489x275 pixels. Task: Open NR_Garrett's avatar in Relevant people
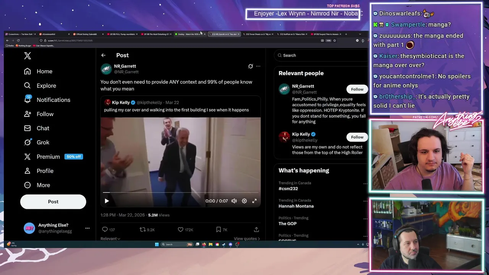(x=284, y=89)
